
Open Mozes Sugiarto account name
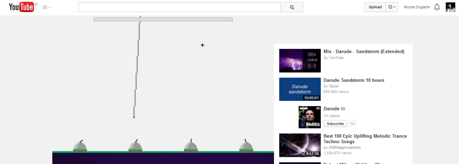pos(417,7)
